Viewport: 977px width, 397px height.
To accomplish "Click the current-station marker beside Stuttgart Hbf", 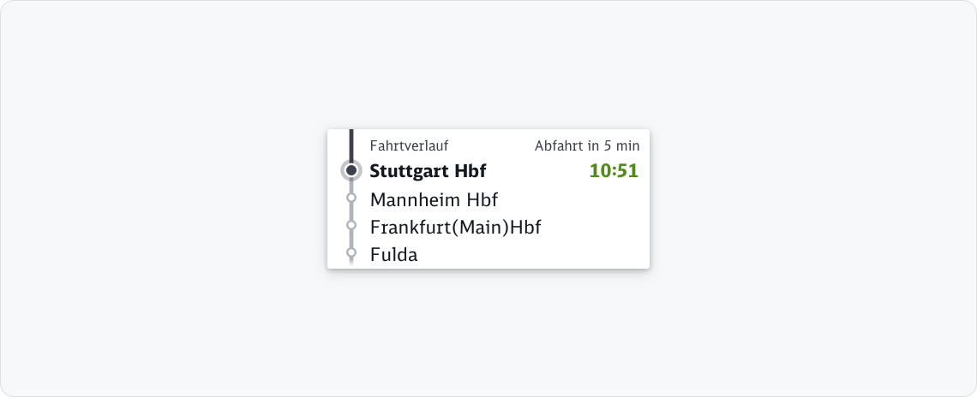I will point(351,170).
